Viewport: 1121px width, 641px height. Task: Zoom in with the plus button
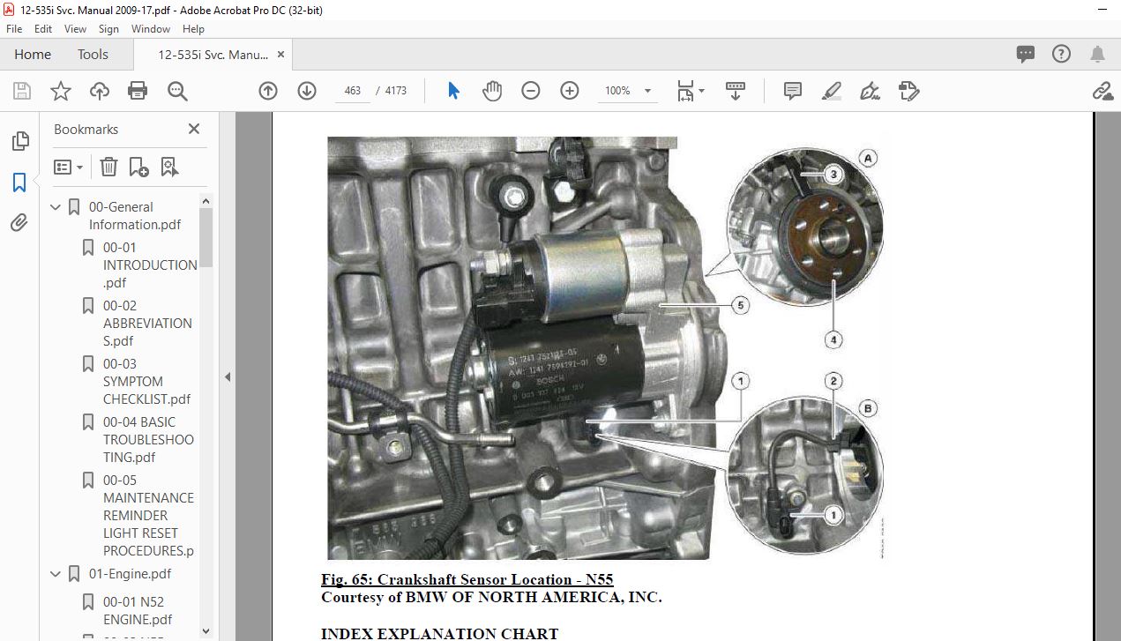tap(570, 91)
